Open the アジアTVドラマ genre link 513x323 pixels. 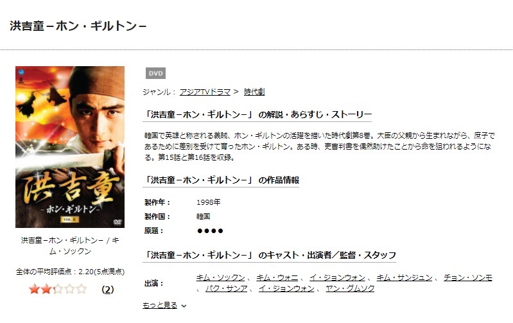205,92
